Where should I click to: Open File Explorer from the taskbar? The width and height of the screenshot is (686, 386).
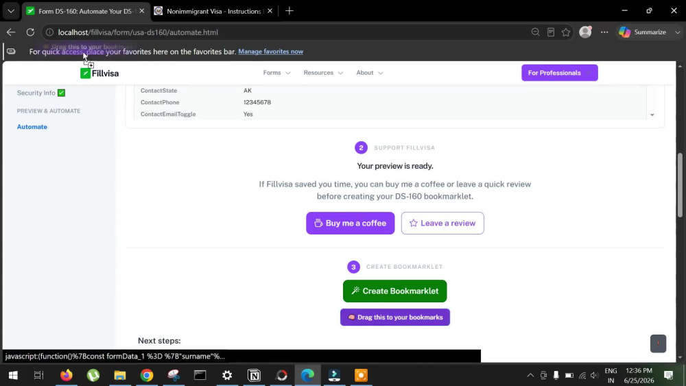[120, 375]
